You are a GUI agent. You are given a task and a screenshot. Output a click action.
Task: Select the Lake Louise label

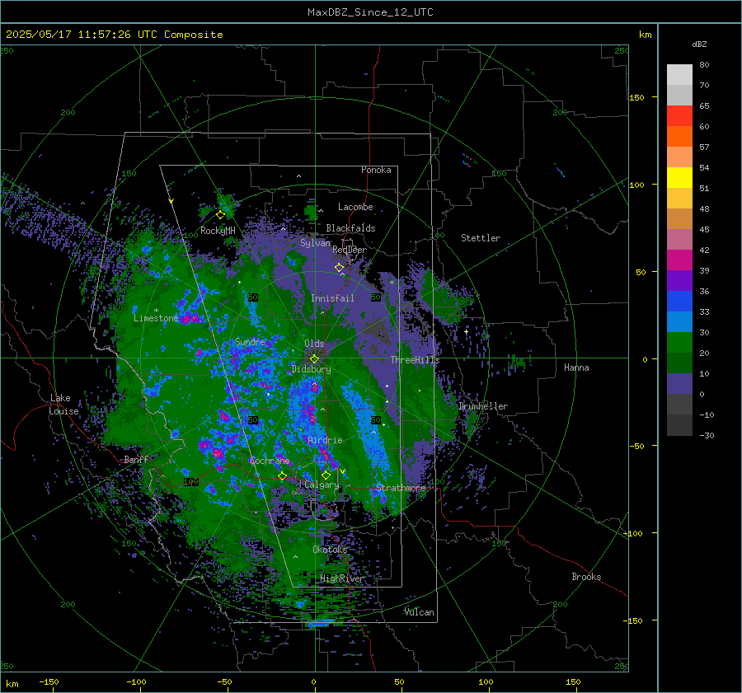point(63,405)
